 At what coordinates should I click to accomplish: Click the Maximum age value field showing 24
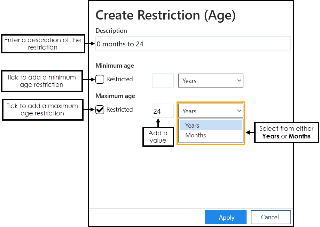[x=163, y=111]
